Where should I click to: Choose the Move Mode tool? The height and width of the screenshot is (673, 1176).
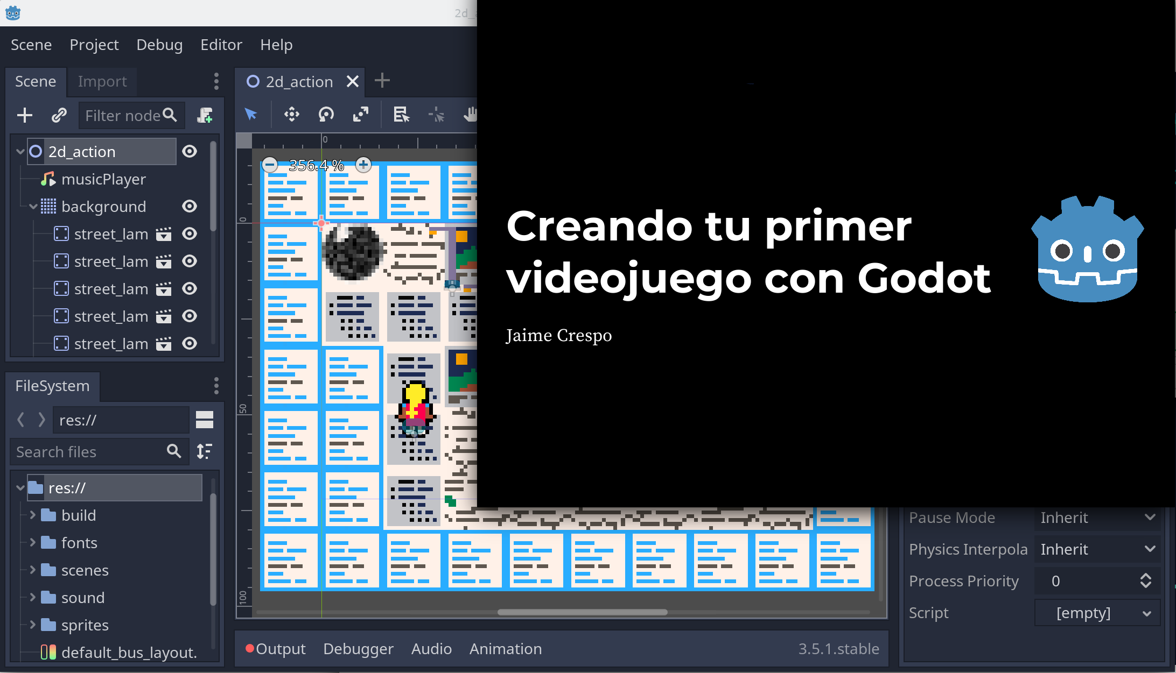point(291,115)
